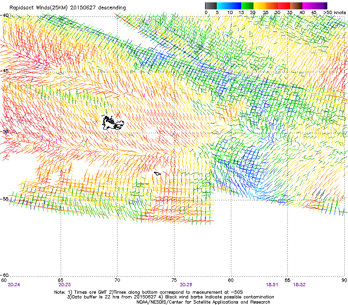Click the '20:25' pass time label
Screen dimensions: 348x305
(64, 285)
